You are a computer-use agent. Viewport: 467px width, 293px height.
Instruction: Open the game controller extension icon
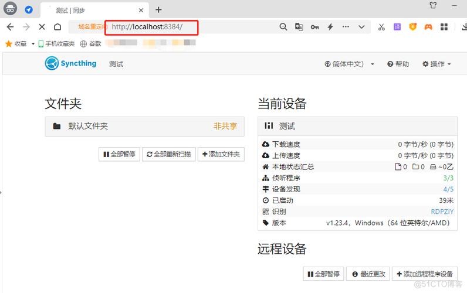coord(429,27)
